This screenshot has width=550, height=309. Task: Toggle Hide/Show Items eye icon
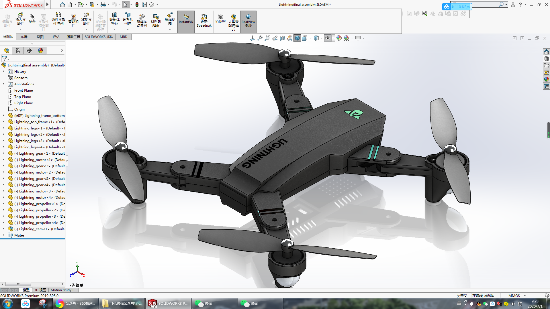click(x=328, y=38)
